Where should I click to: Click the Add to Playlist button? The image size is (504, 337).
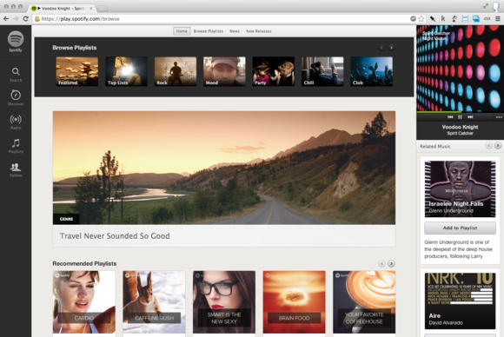460,228
